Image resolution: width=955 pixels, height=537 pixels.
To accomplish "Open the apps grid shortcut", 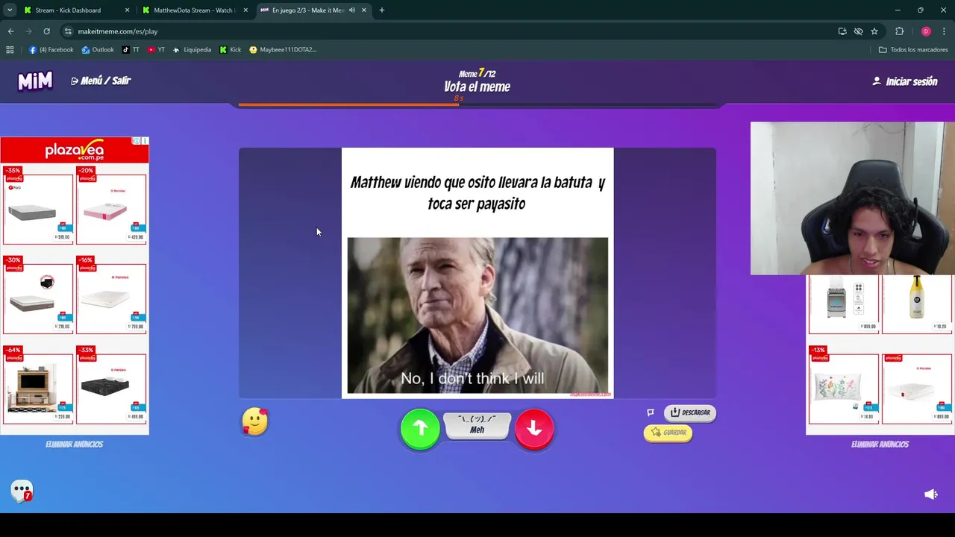I will coord(10,50).
